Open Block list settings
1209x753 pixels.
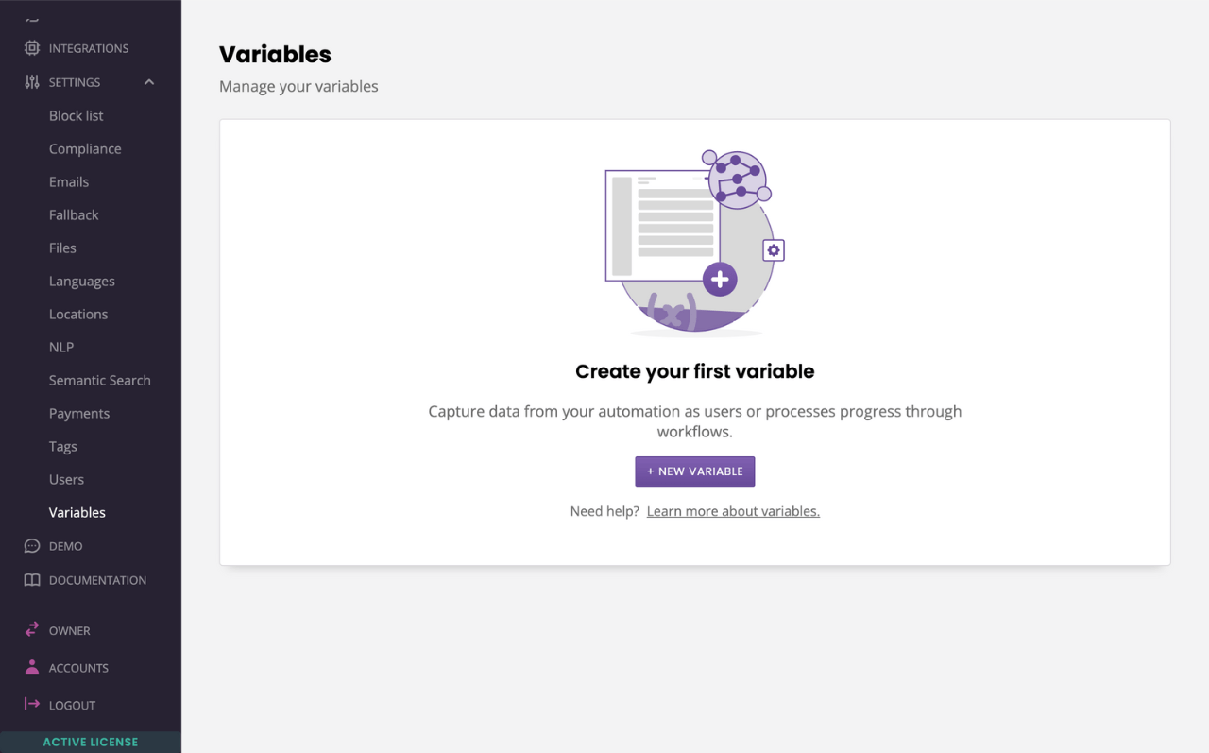point(75,115)
